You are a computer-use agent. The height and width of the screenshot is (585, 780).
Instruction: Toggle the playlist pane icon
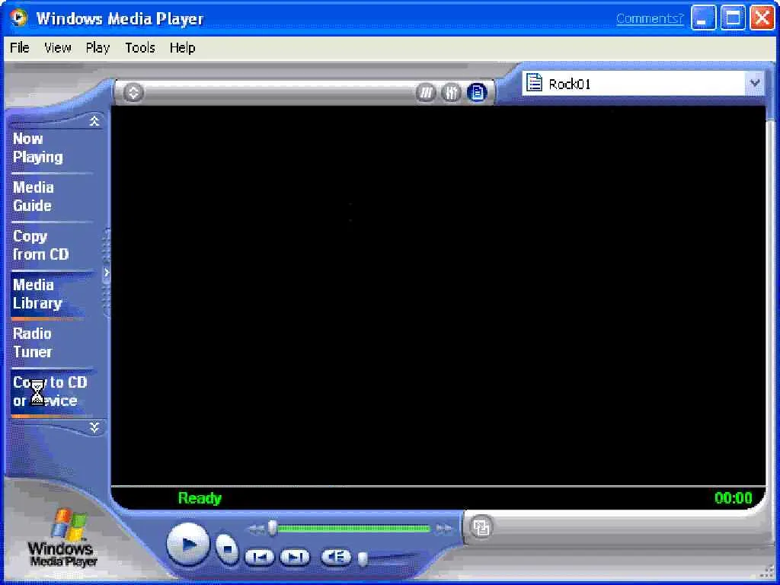coord(477,92)
